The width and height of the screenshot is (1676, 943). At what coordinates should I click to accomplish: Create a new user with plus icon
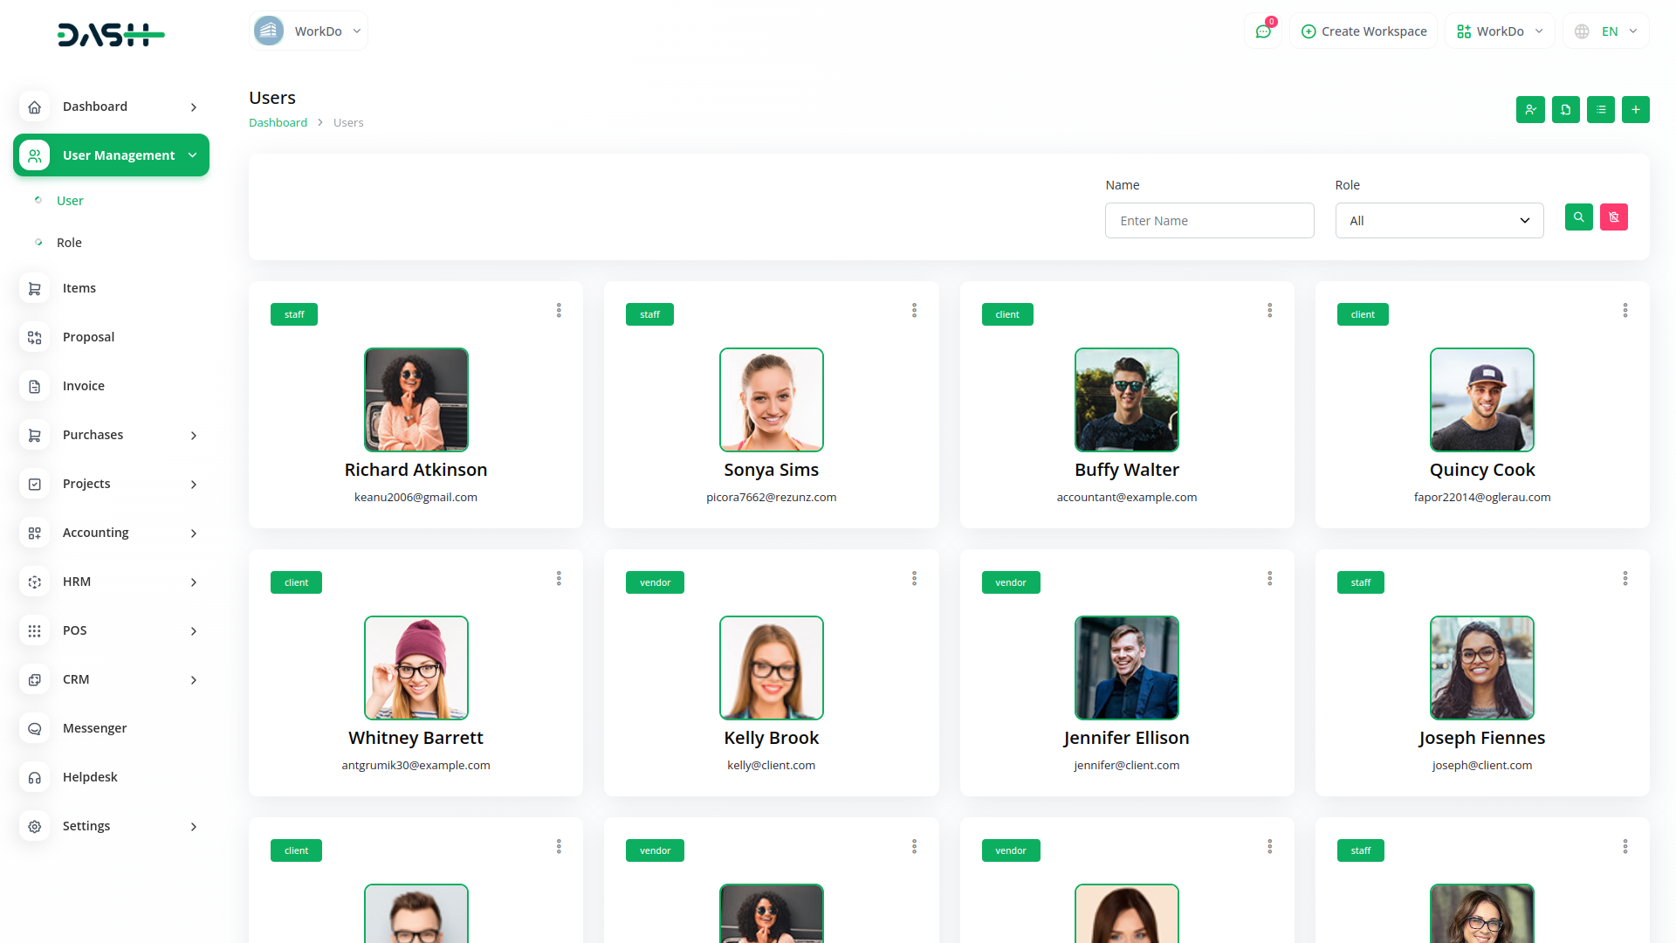point(1636,109)
